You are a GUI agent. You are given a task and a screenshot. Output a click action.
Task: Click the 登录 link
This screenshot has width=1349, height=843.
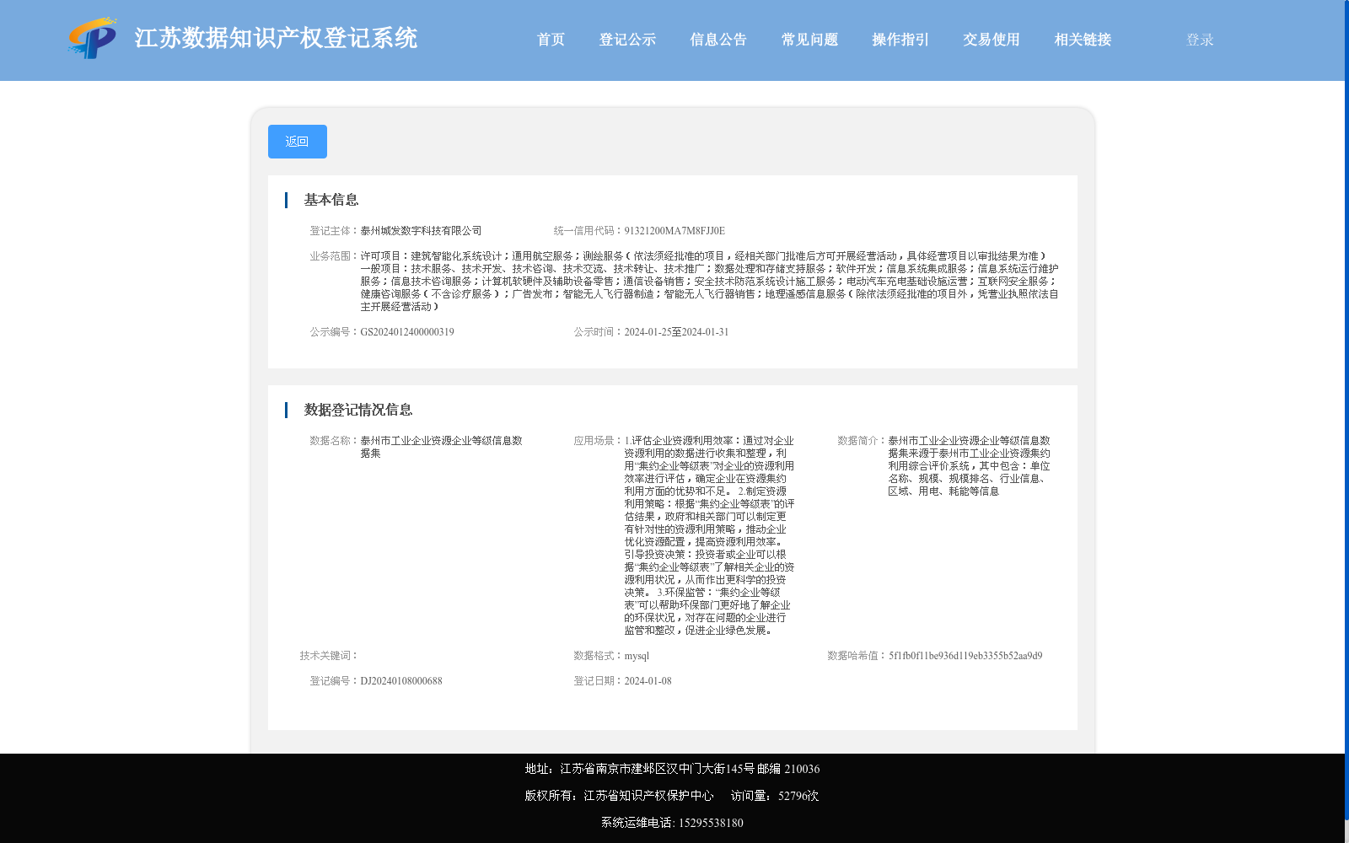(x=1200, y=40)
